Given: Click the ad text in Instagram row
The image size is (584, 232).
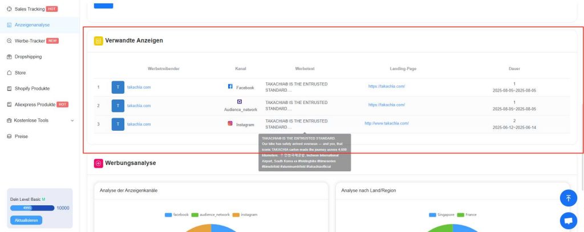Looking at the screenshot, I should tap(297, 125).
